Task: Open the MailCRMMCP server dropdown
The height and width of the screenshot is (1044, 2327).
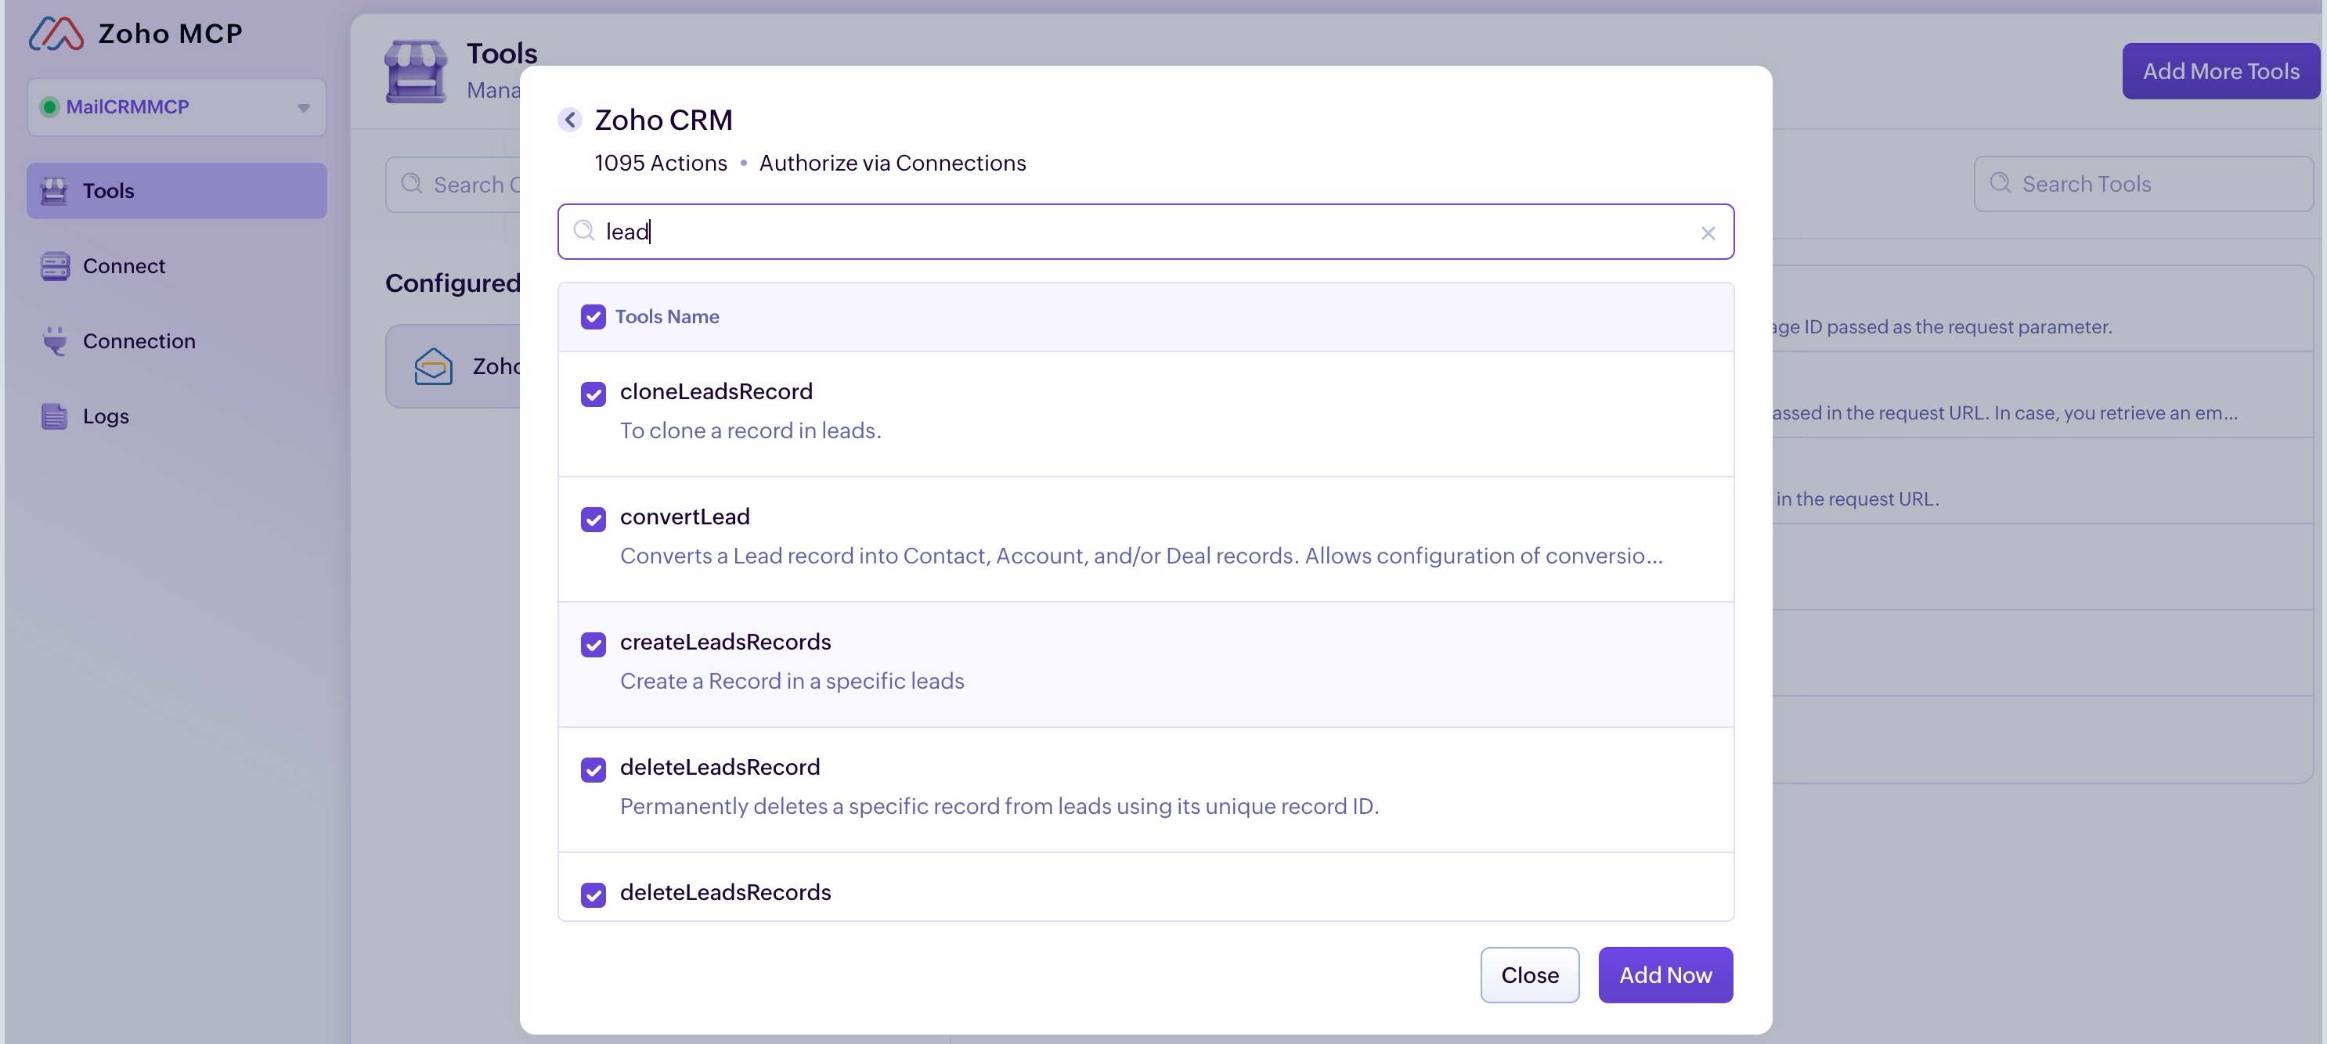Action: tap(176, 106)
